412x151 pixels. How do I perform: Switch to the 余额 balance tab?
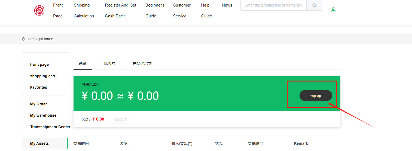click(83, 63)
